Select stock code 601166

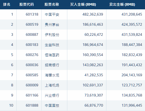coord(32,95)
